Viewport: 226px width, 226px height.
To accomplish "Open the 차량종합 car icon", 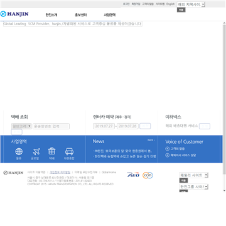I will [69, 151].
